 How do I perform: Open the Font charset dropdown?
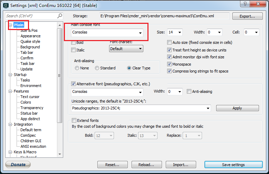(x=140, y=49)
